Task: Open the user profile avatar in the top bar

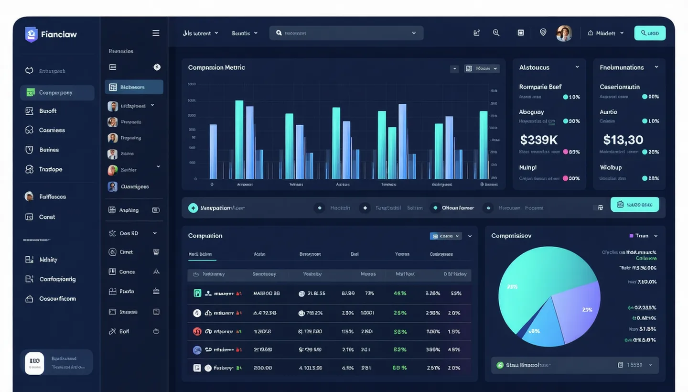Action: [x=564, y=33]
